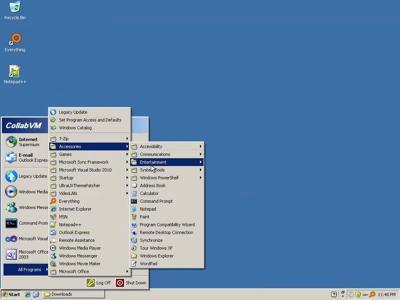This screenshot has width=400, height=300.
Task: Click the Legacy Update icon in pinned list
Action: point(11,176)
